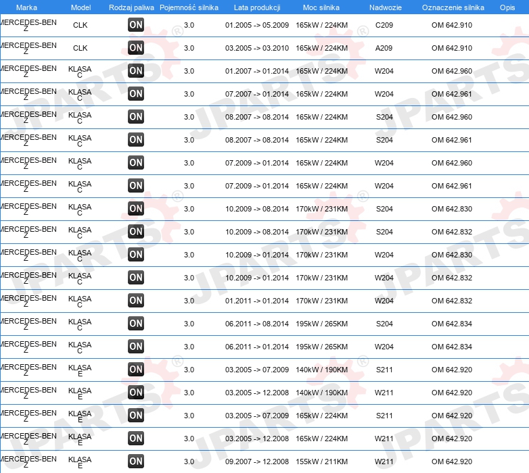Select the C209 body cell

point(384,25)
